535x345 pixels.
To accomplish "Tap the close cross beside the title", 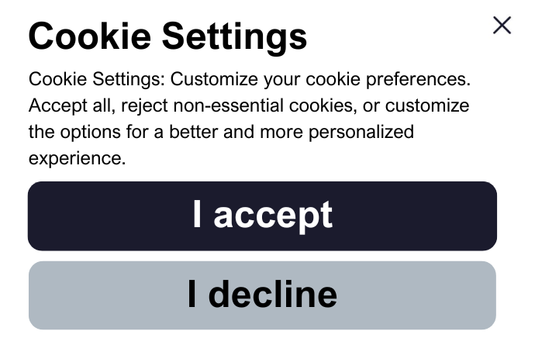I will [502, 26].
